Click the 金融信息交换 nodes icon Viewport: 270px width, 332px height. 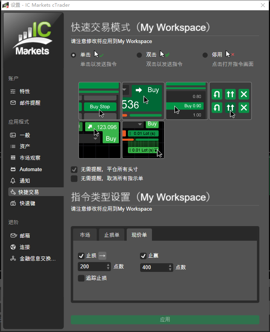pos(13,258)
